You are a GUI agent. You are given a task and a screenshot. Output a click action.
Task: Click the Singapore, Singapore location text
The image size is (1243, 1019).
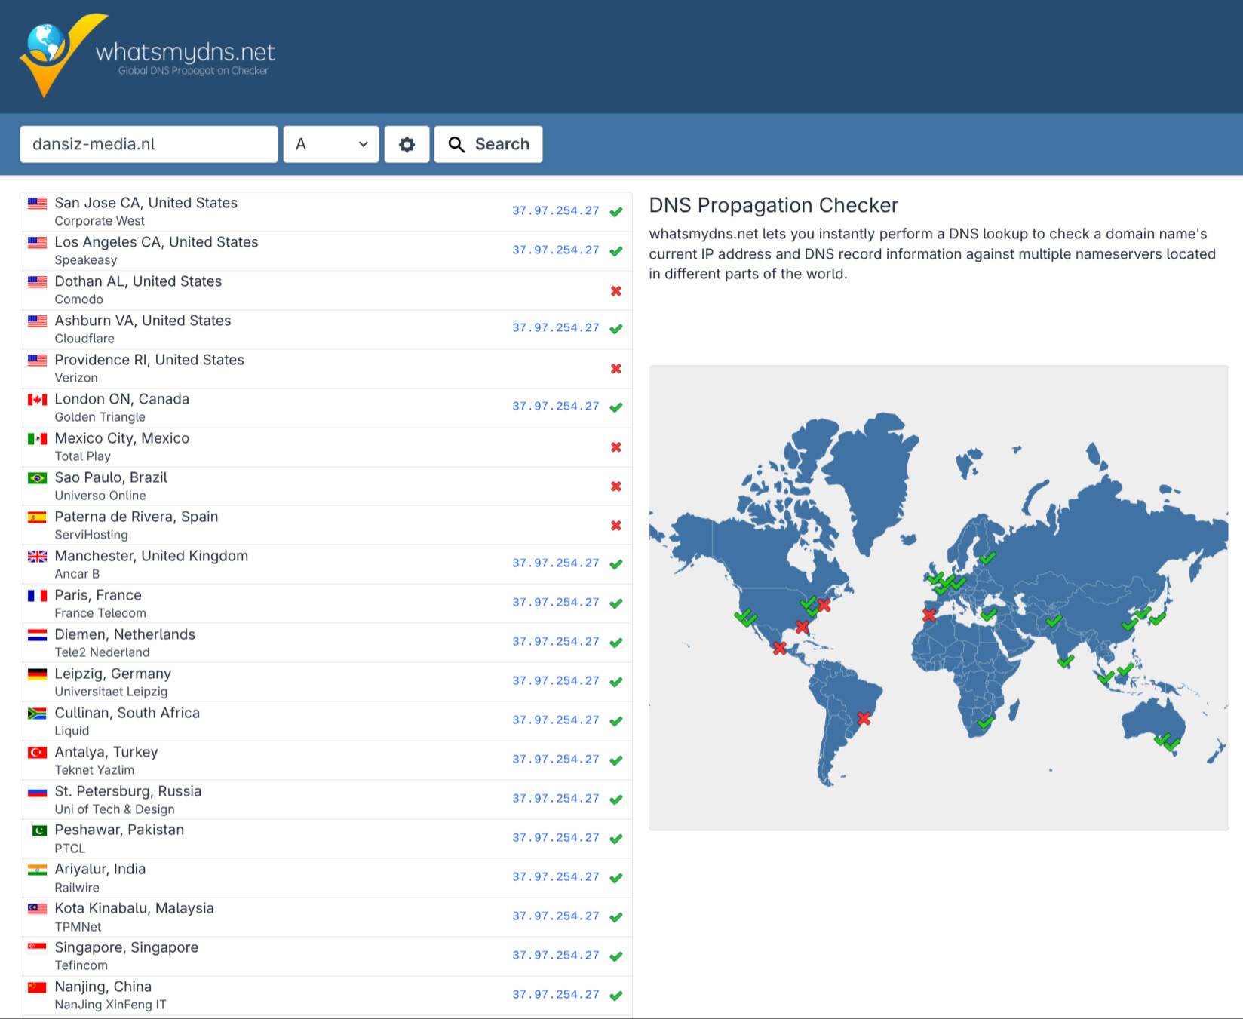tap(127, 947)
